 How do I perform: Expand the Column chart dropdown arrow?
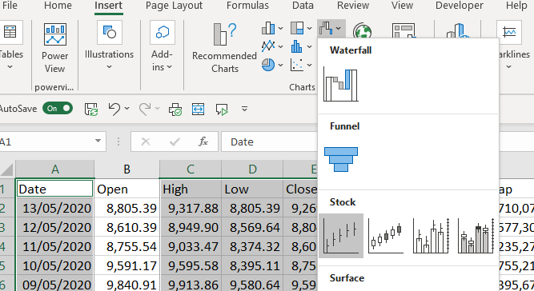(x=281, y=28)
